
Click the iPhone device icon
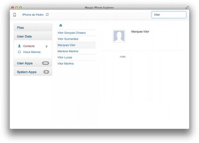pyautogui.click(x=15, y=15)
